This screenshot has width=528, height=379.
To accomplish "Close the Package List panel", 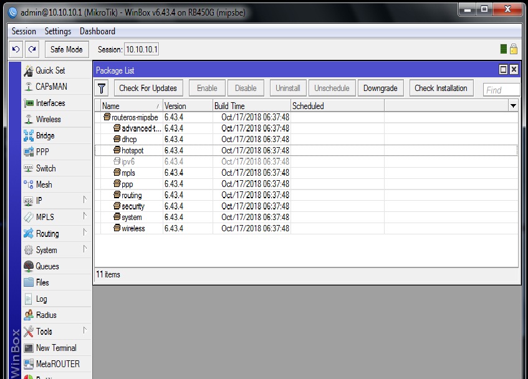I will pyautogui.click(x=514, y=70).
